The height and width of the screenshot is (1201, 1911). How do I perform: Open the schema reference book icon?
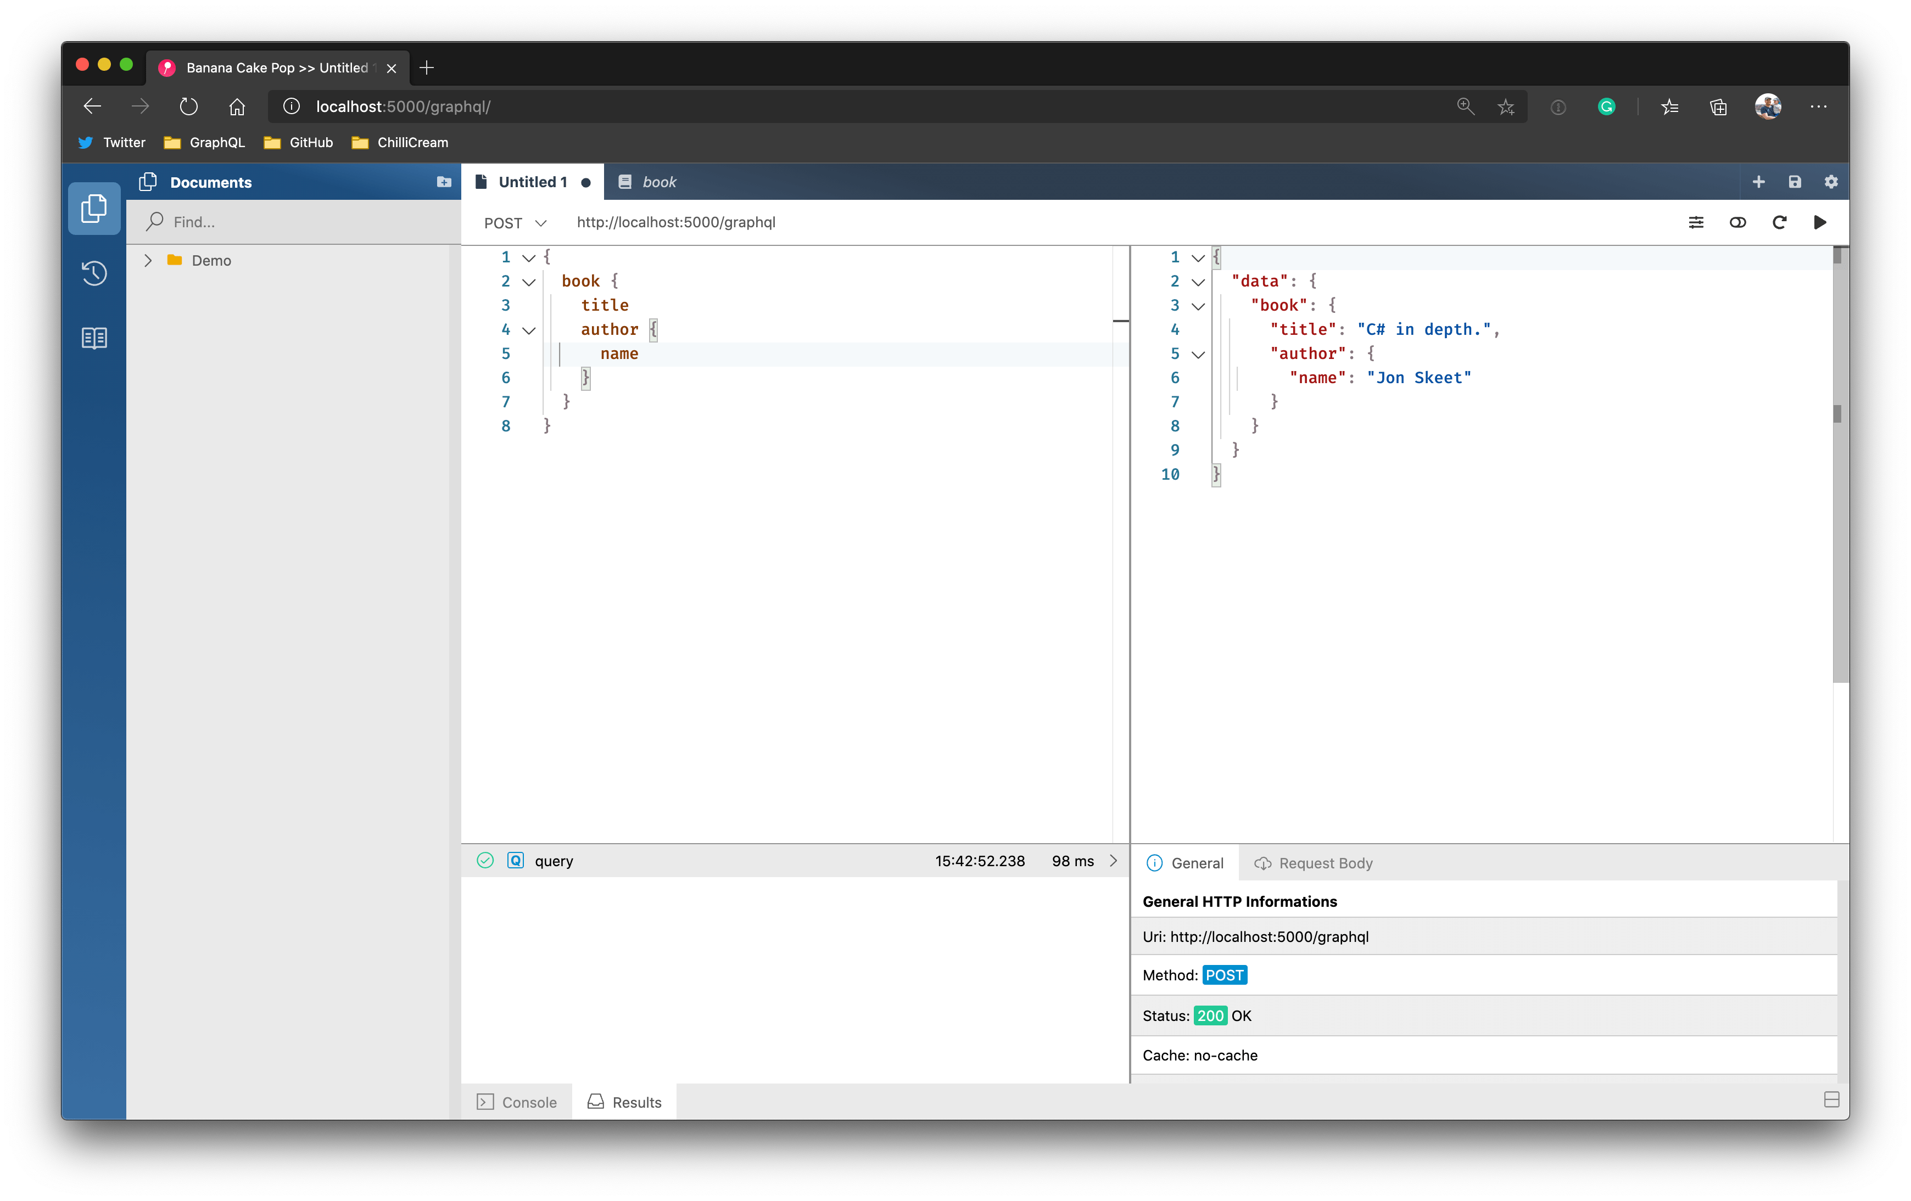tap(94, 338)
